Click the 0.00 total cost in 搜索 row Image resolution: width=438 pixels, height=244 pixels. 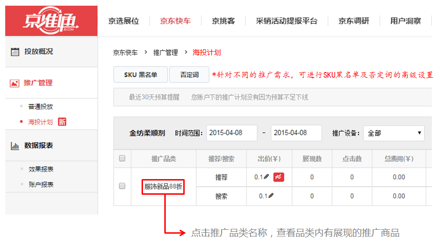[399, 196]
